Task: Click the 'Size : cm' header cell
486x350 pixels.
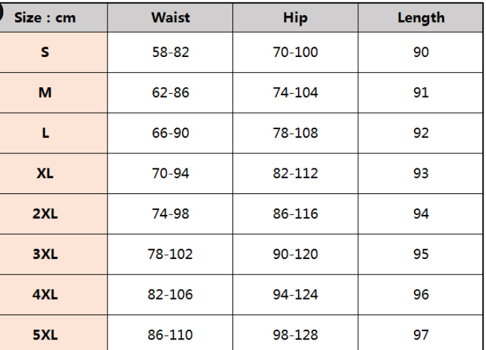Action: (x=45, y=18)
